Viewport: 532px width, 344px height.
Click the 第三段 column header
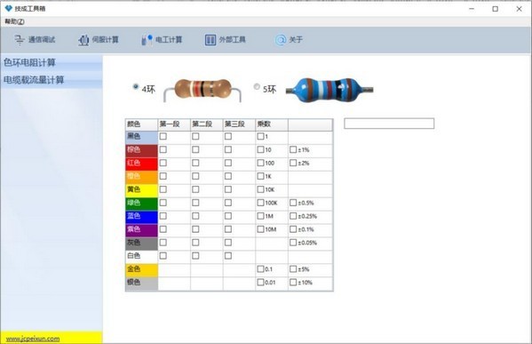[x=239, y=124]
